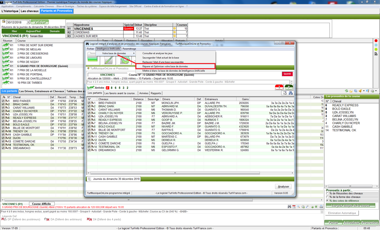380x230 pixels.
Task: Uncheck BIRD PARKER in the dialog's horse table
Action: 90,103
